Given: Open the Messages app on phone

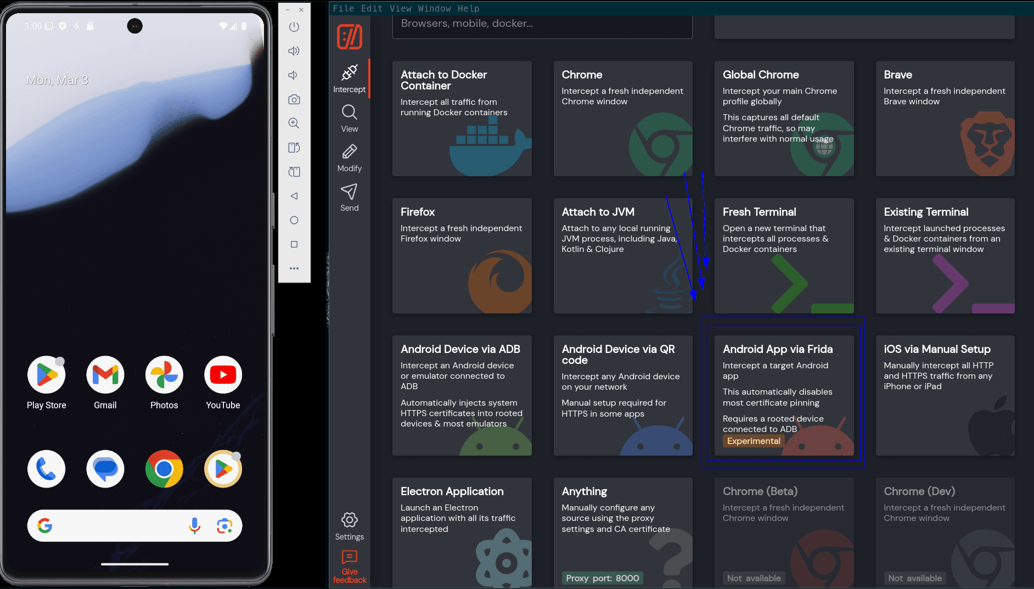Looking at the screenshot, I should [x=105, y=469].
